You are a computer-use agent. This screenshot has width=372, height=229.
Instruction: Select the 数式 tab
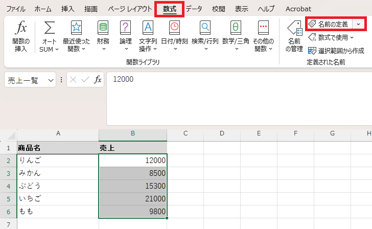click(170, 9)
